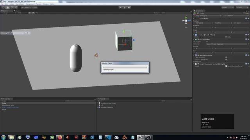Select the capsule object in scene
Image resolution: width=250 pixels, height=140 pixels.
click(x=76, y=58)
